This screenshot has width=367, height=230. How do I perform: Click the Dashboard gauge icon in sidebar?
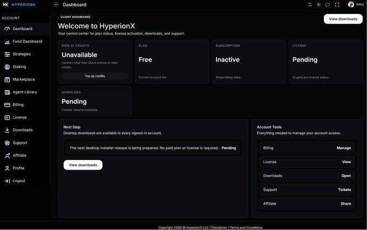point(7,29)
